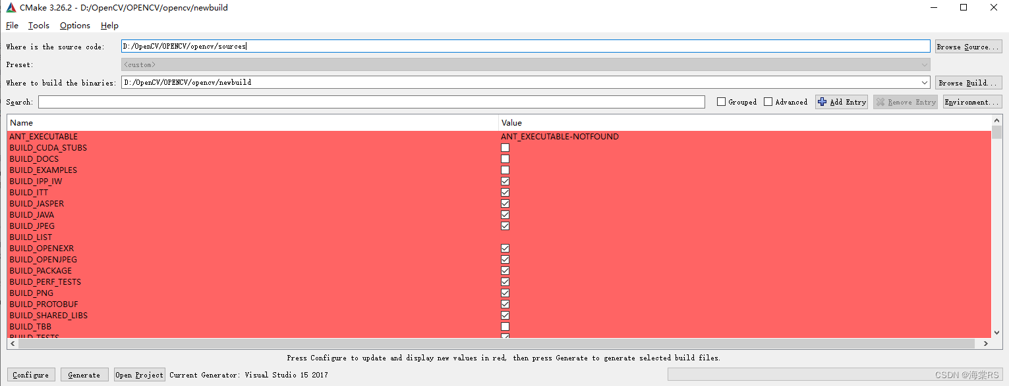Click the ANT_EXECUTABLE-NOTFOUND value
This screenshot has height=386, width=1009.
(560, 137)
